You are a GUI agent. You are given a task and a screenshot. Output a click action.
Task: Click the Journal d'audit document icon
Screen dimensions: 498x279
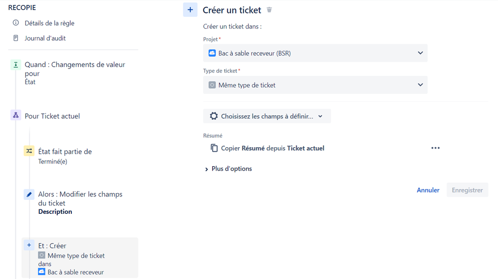[15, 38]
